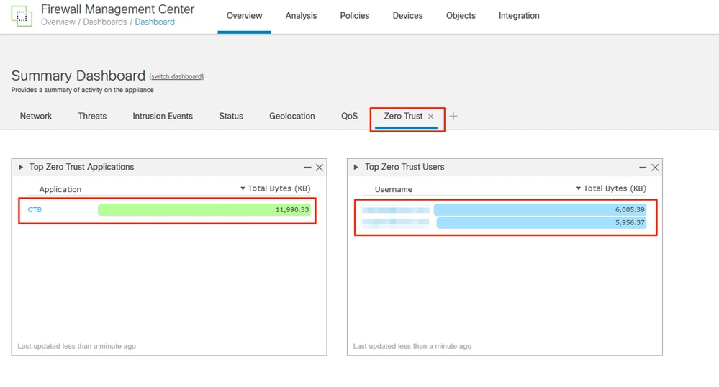Viewport: 719px width, 387px height.
Task: Open the Policies menu
Action: [x=354, y=16]
